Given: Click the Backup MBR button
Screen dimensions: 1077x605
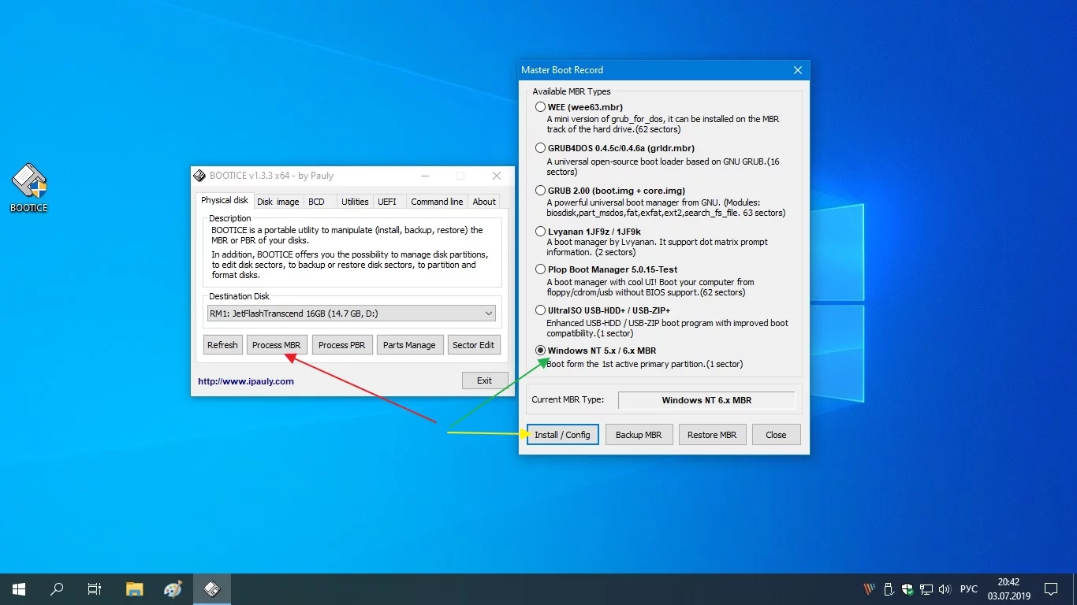Looking at the screenshot, I should [639, 435].
